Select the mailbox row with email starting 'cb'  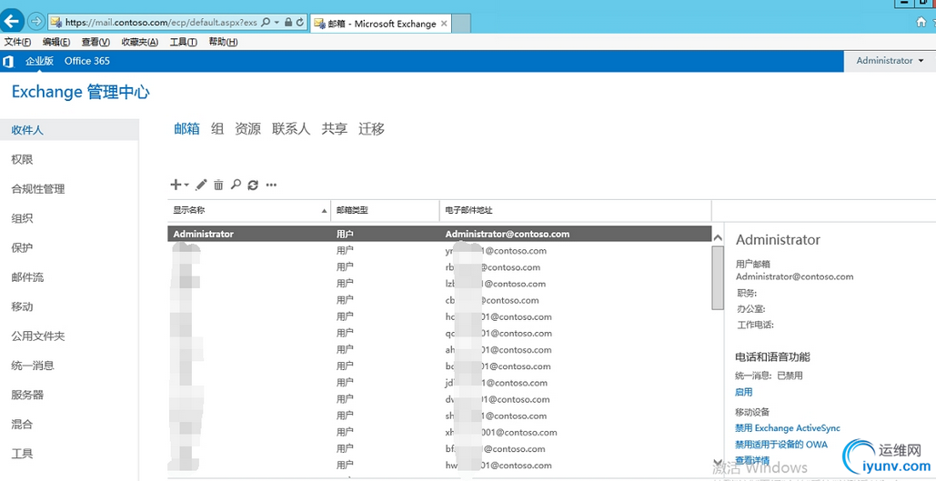[x=439, y=300]
